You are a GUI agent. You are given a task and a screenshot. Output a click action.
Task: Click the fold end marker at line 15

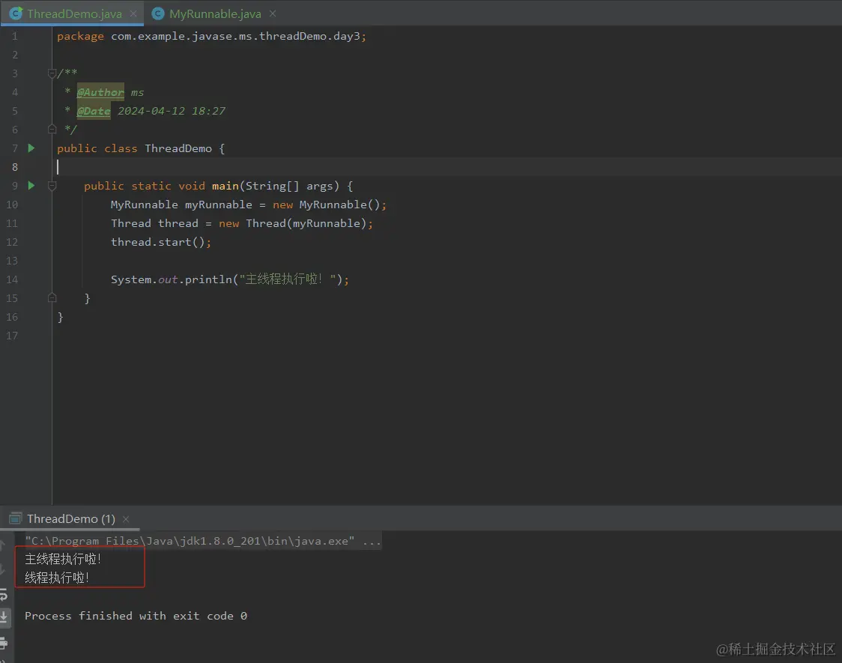coord(52,297)
